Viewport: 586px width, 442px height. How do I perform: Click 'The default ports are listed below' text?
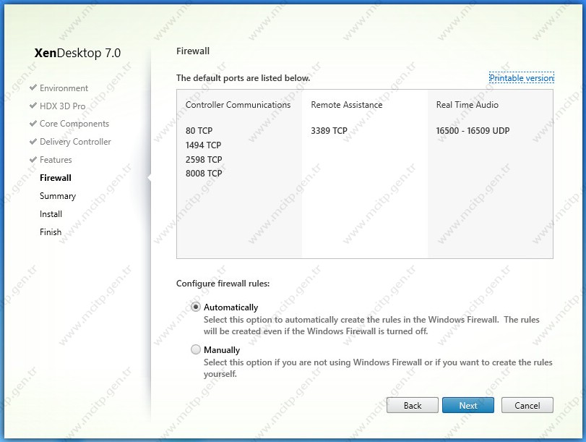click(243, 78)
